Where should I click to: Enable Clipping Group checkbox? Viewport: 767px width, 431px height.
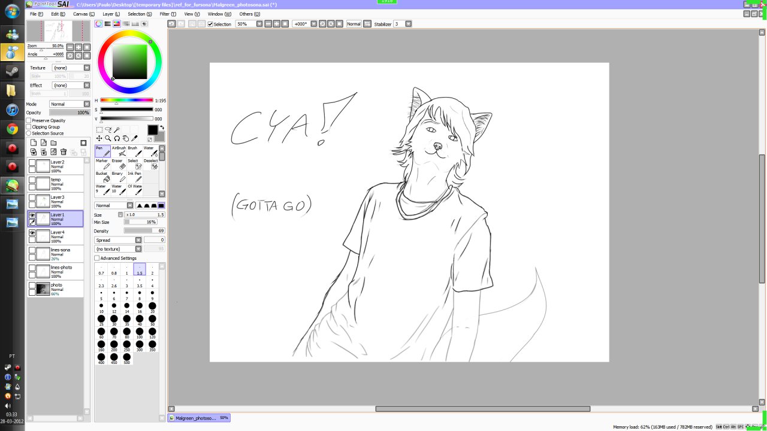click(29, 127)
